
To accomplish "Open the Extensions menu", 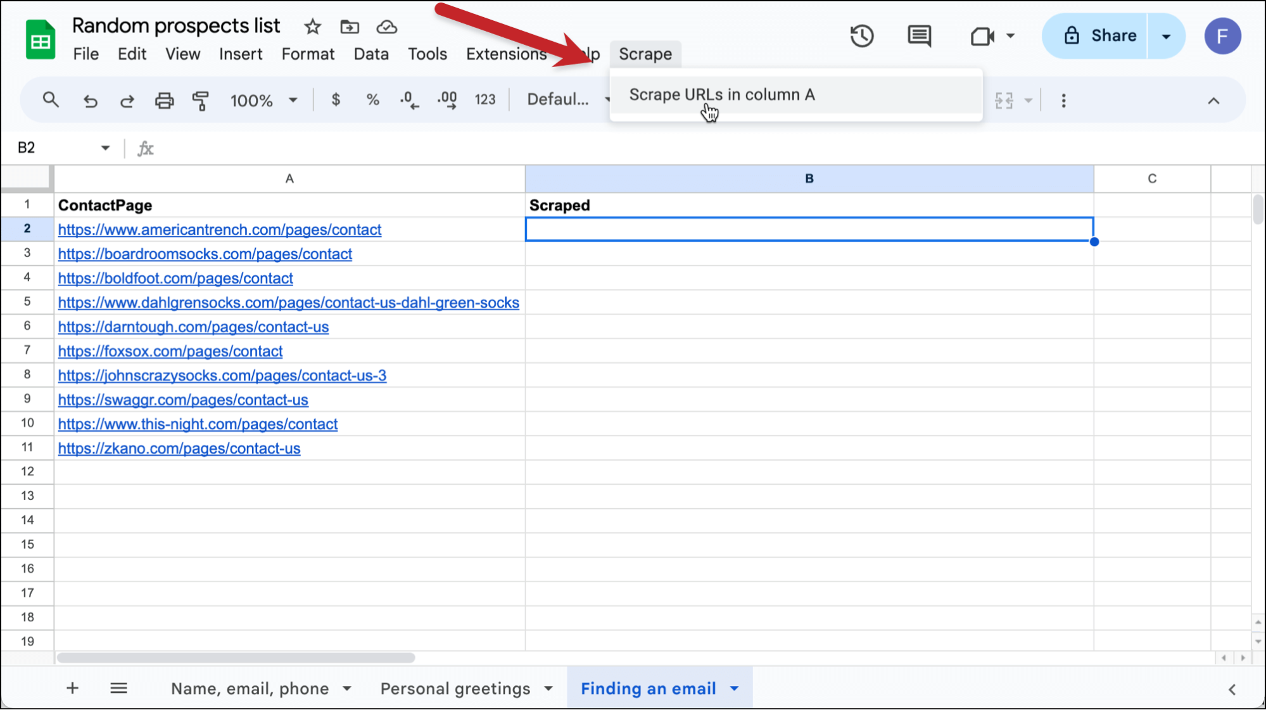I will (507, 54).
